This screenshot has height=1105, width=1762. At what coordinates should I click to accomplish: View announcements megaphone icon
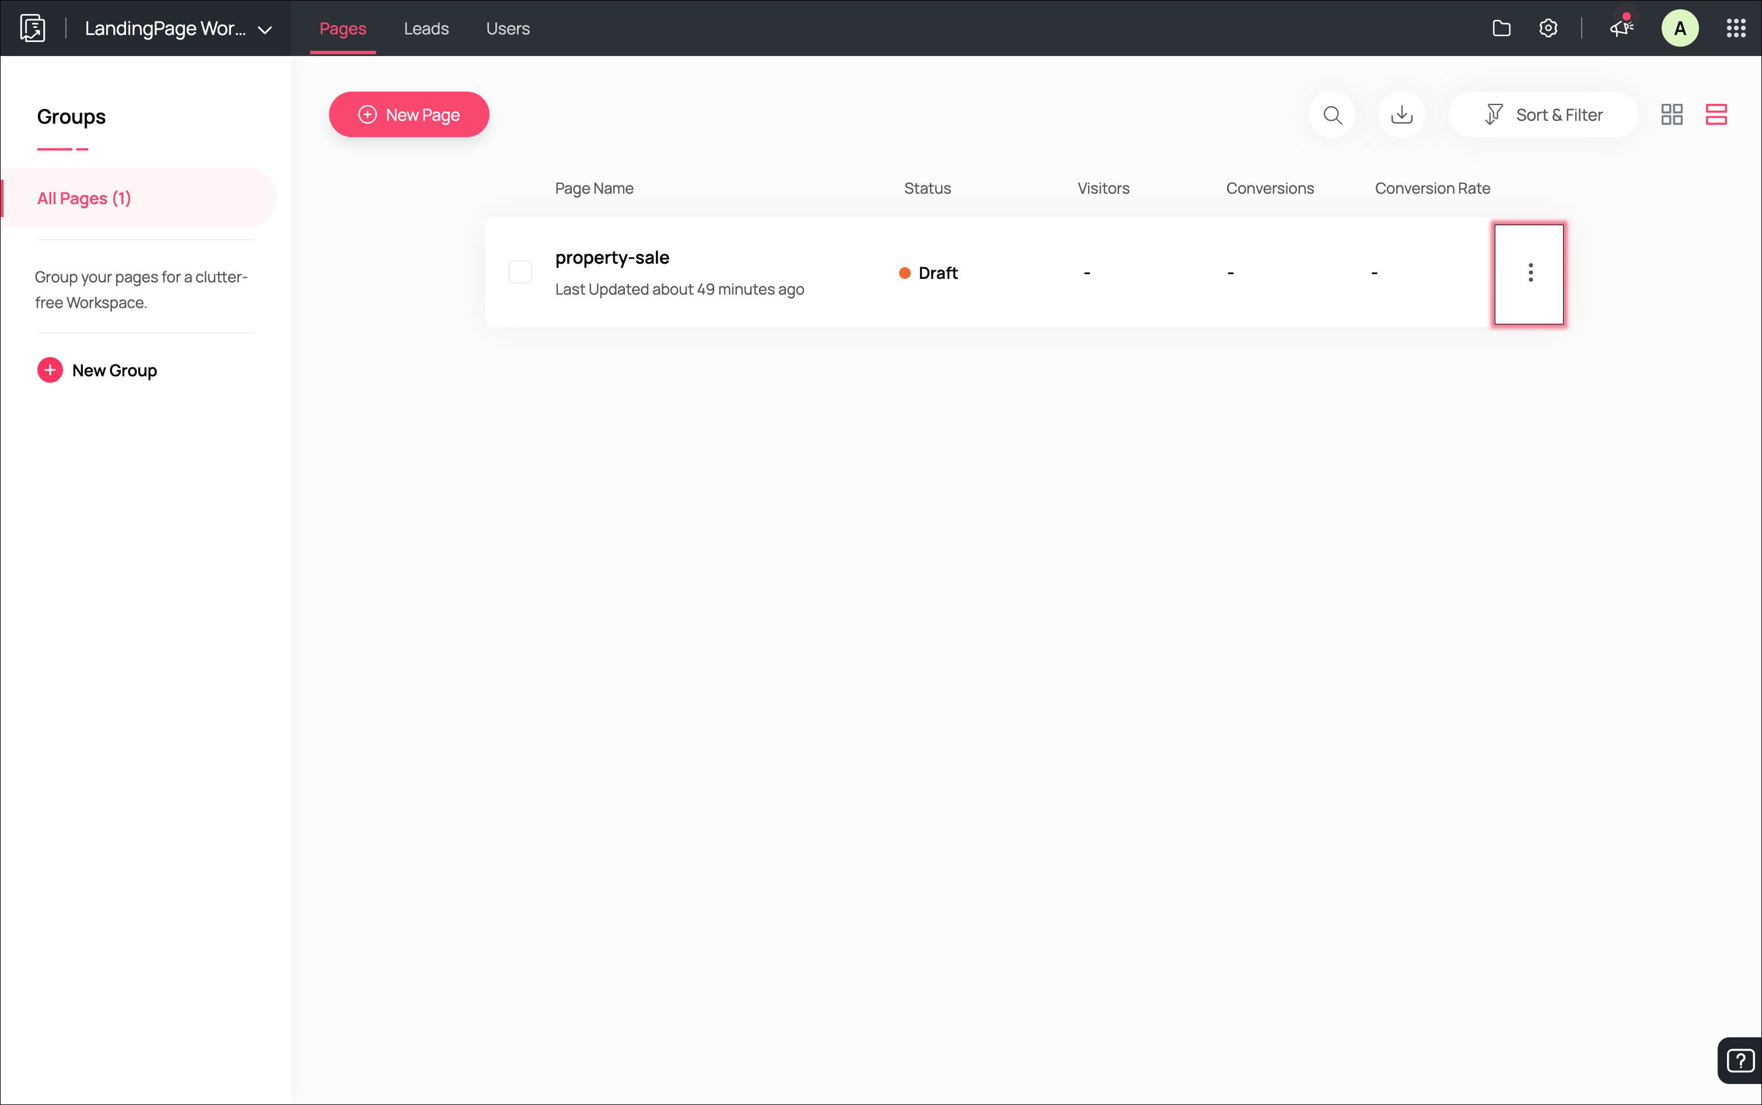[1620, 29]
